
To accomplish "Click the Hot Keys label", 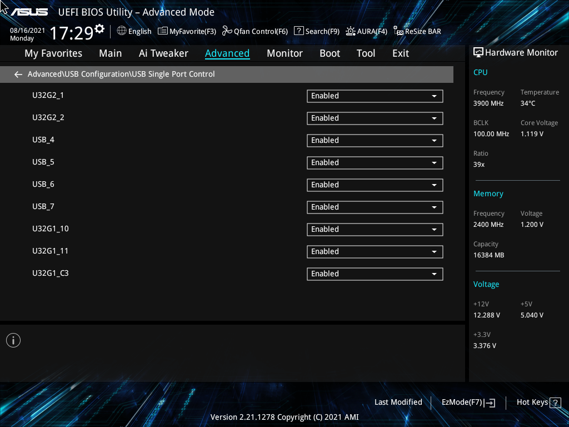I will click(x=532, y=403).
